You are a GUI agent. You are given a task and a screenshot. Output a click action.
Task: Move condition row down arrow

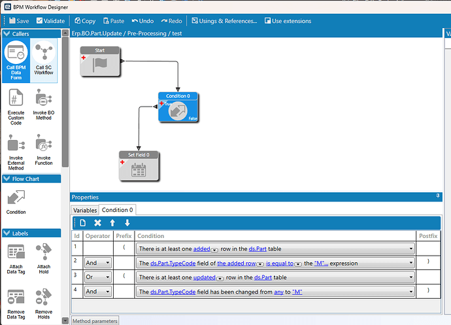click(x=127, y=223)
